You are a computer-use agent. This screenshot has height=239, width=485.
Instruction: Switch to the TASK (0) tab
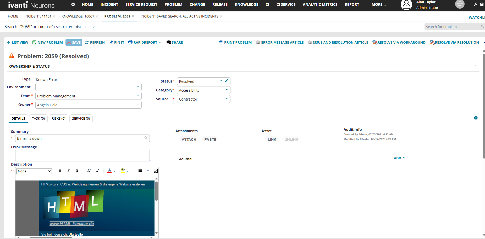(x=38, y=118)
